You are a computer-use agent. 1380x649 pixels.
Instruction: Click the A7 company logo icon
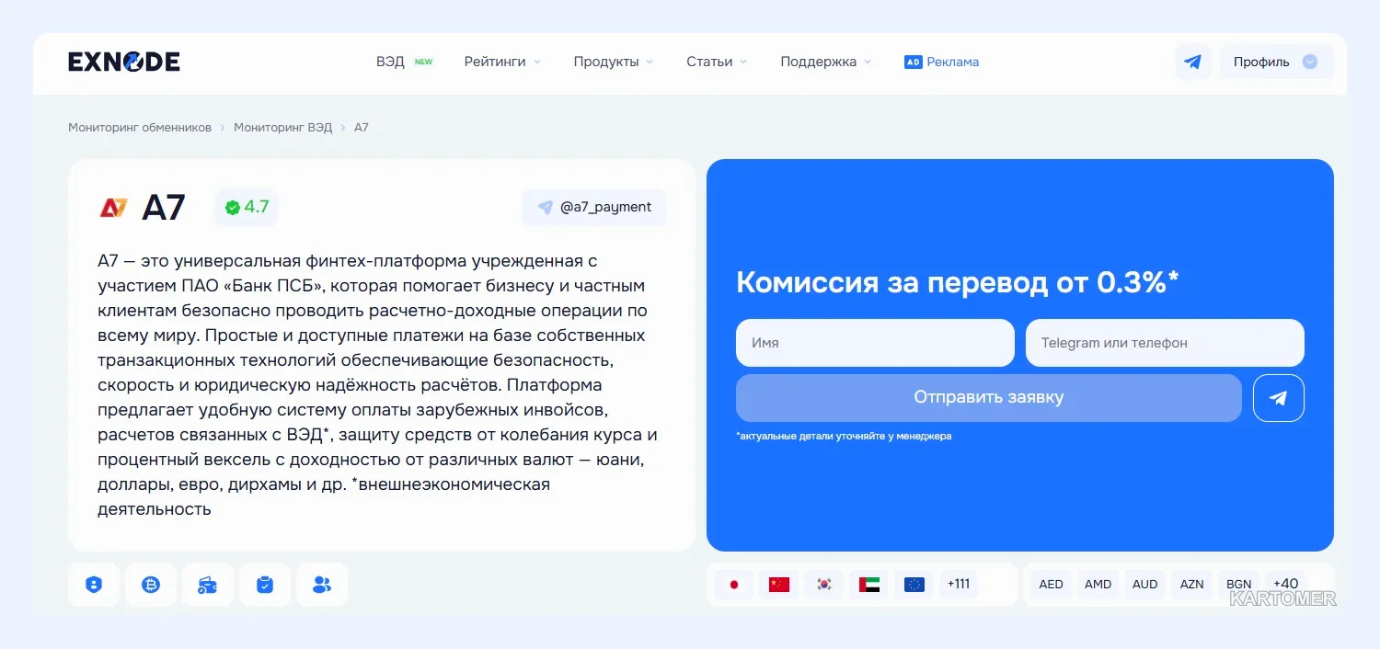click(113, 208)
